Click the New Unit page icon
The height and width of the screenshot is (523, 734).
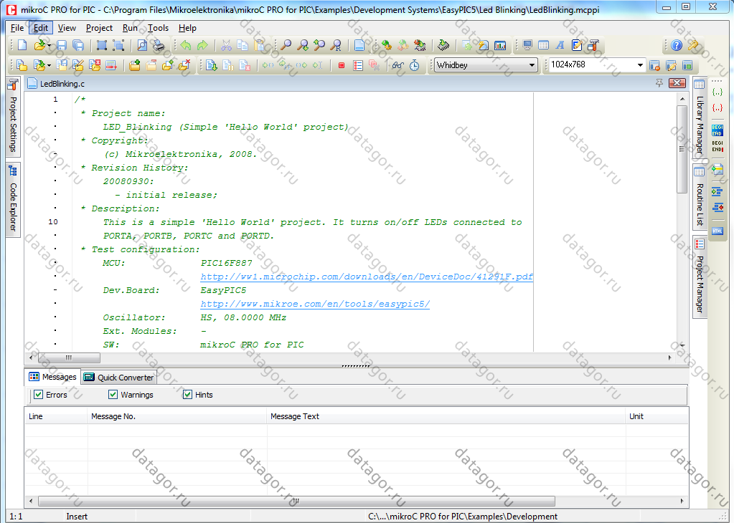tap(22, 45)
